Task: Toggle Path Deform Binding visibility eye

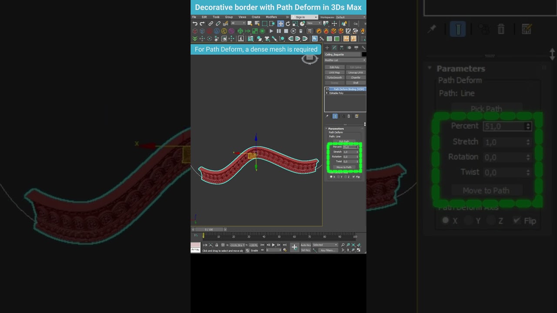Action: [x=327, y=89]
